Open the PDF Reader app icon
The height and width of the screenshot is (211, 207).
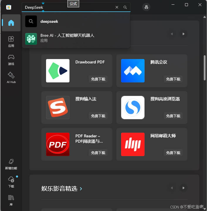click(58, 144)
